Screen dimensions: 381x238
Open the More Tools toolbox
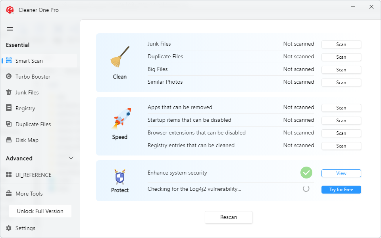click(x=29, y=194)
